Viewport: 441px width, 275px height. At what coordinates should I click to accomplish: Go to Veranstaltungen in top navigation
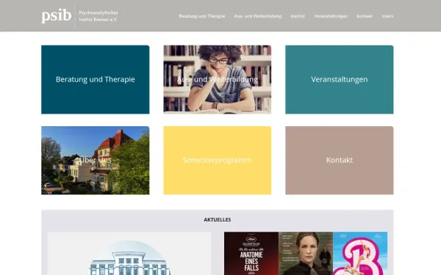click(x=331, y=16)
